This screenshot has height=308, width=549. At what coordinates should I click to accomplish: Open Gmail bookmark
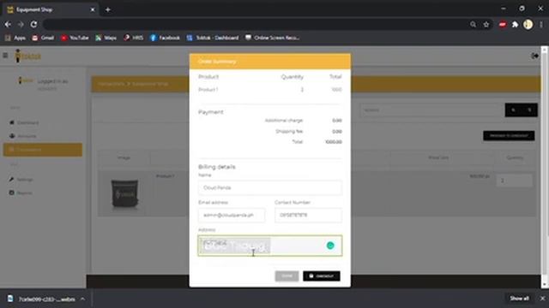point(43,38)
